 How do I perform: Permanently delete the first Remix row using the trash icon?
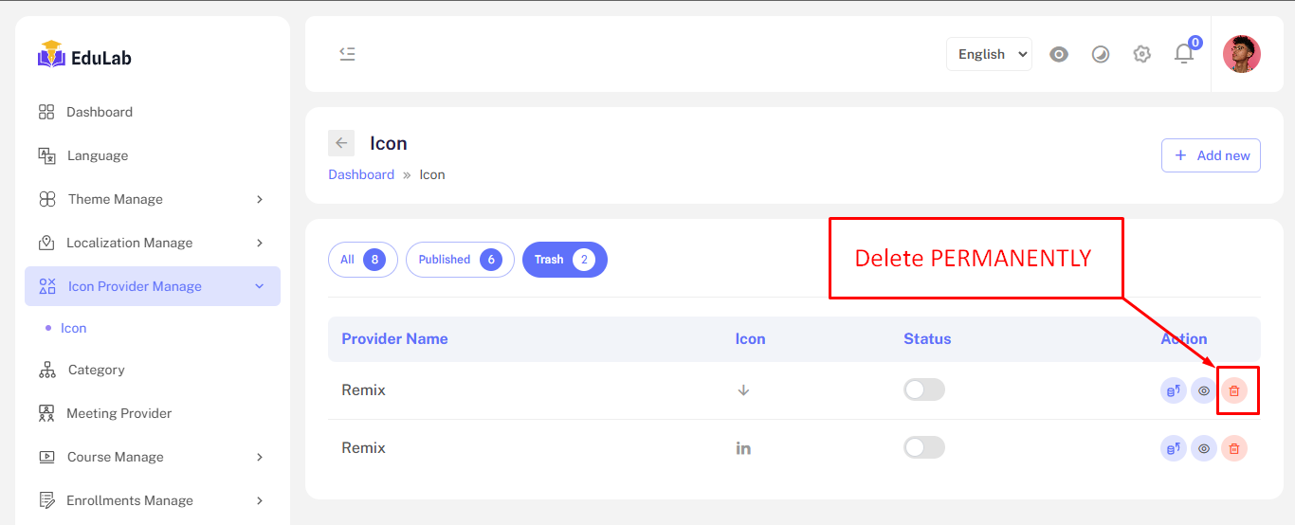click(x=1233, y=390)
